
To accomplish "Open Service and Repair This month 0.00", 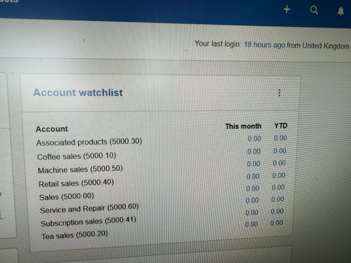I will (252, 200).
